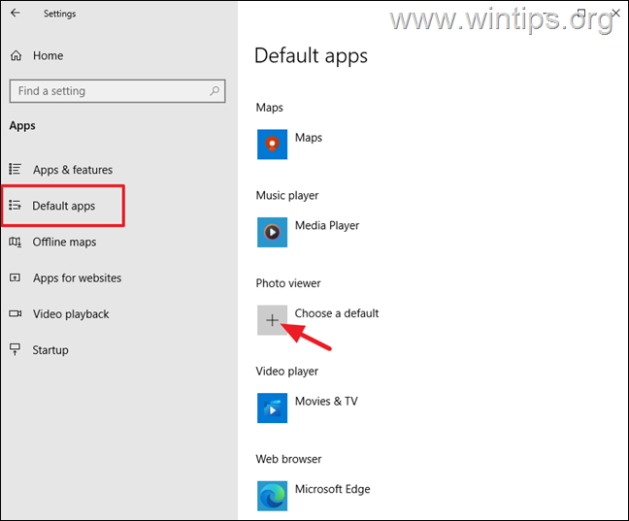Click the Maps app icon
The height and width of the screenshot is (521, 629).
272,145
